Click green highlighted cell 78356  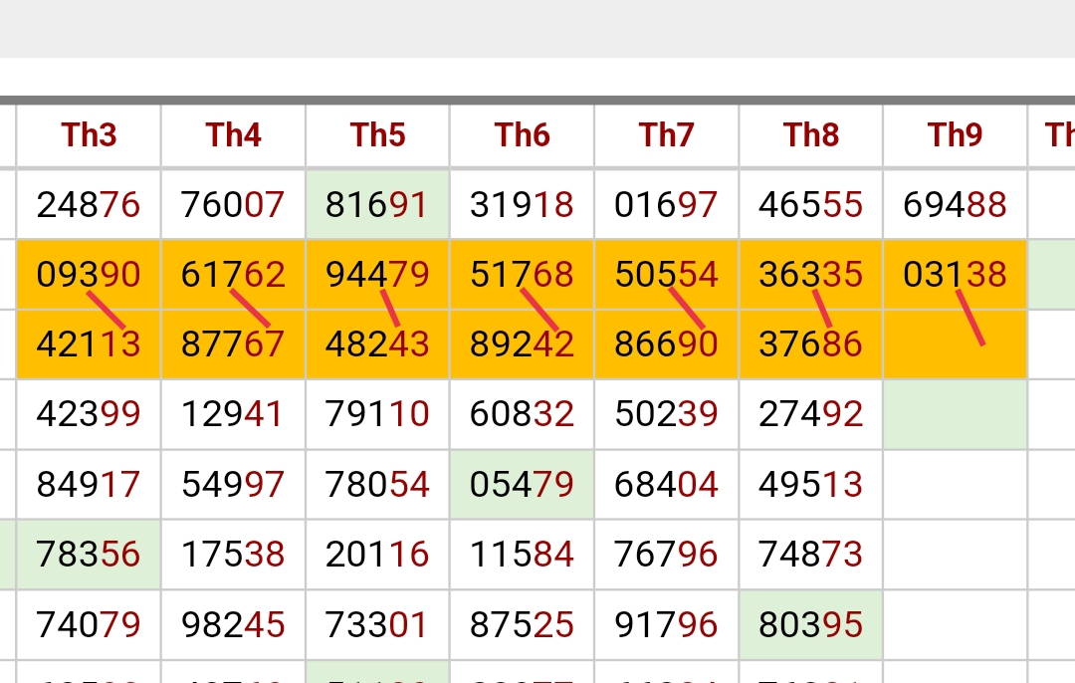89,555
